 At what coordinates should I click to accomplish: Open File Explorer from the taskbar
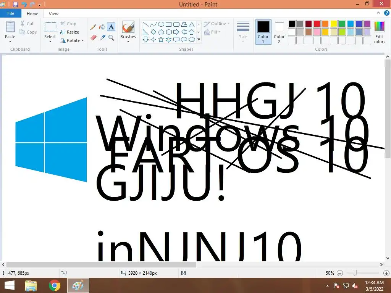point(31,285)
